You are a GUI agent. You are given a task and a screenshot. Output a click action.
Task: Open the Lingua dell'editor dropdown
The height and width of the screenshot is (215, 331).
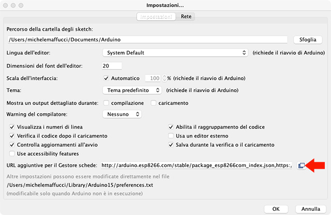point(175,53)
